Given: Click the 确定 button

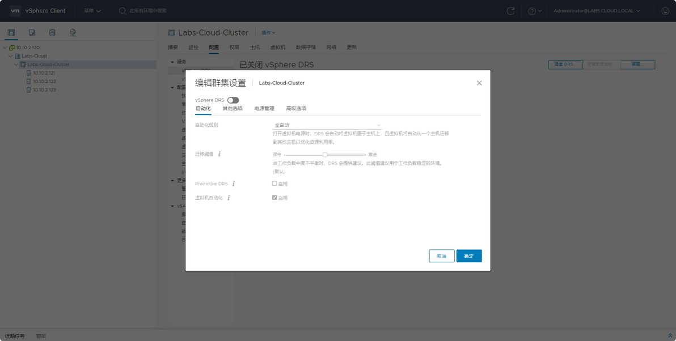Looking at the screenshot, I should point(469,256).
